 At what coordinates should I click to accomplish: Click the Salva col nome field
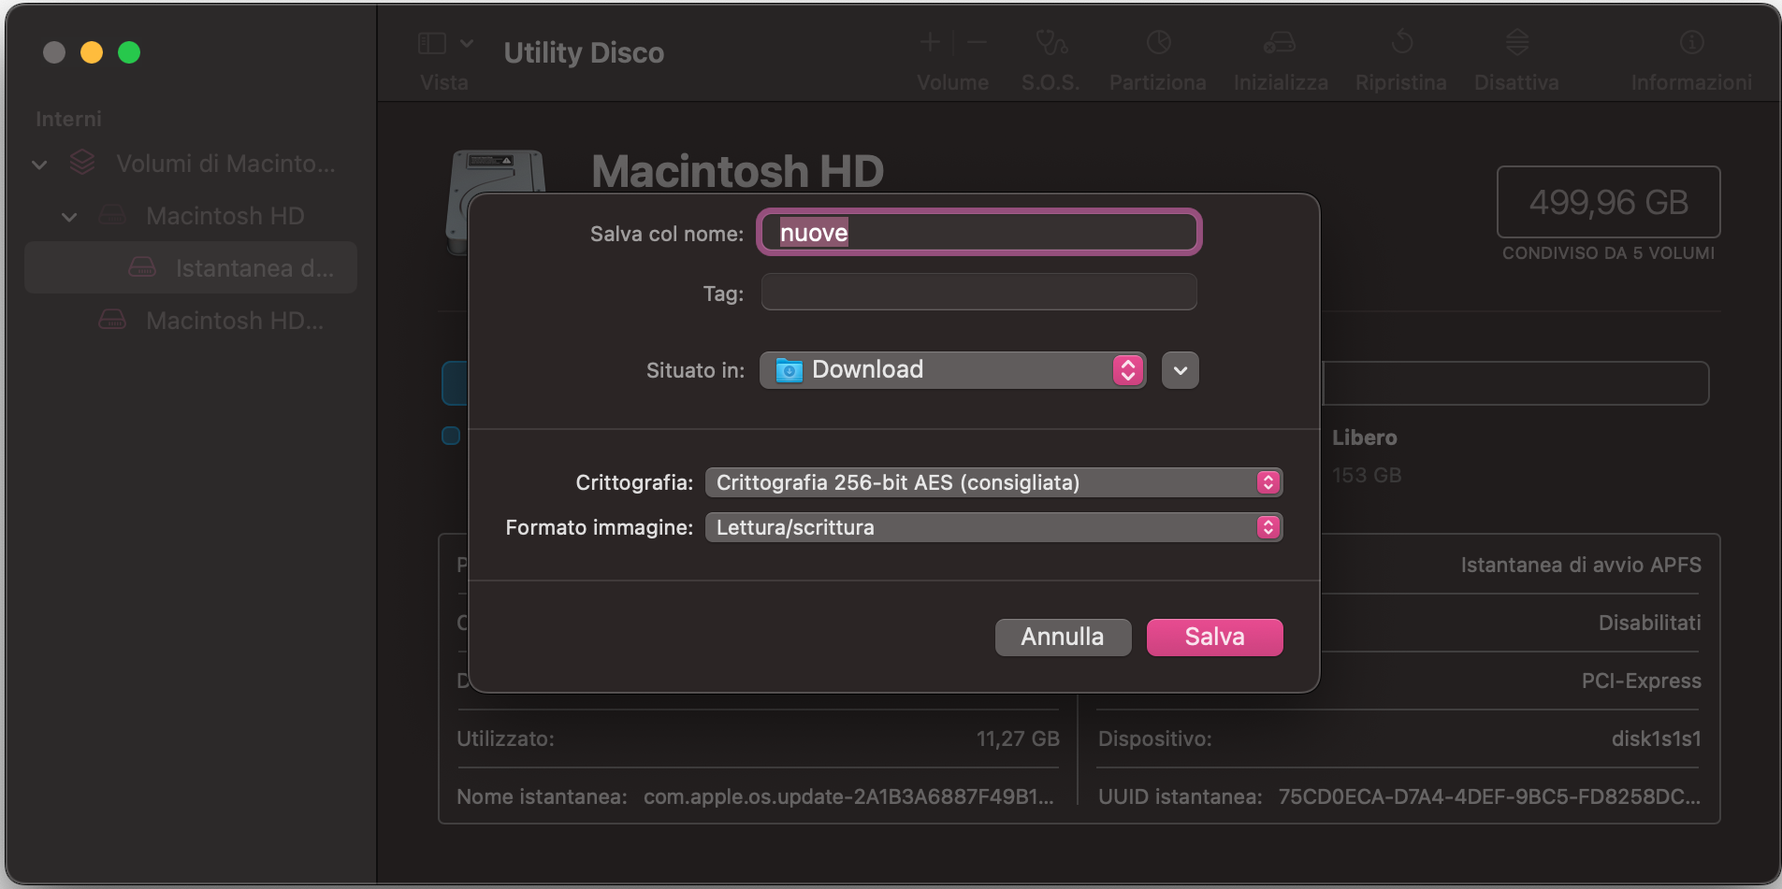978,233
